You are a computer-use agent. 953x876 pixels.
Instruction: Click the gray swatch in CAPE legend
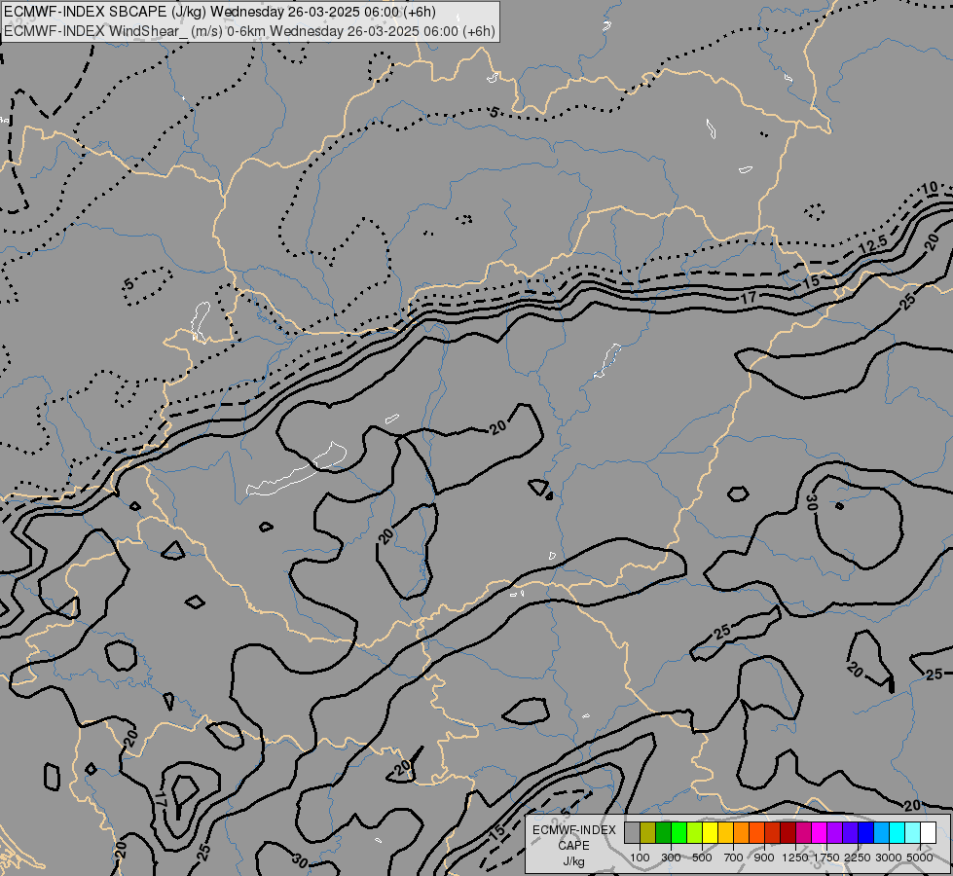(632, 832)
